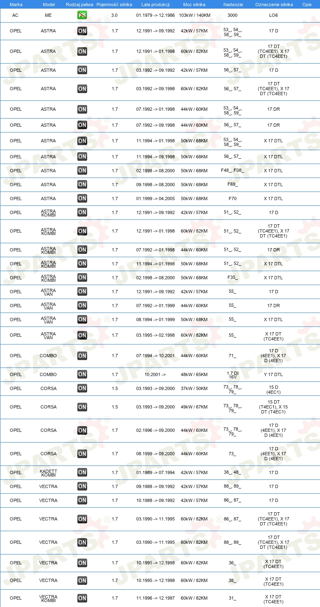Select the '38_, 48_' body cell

232,472
